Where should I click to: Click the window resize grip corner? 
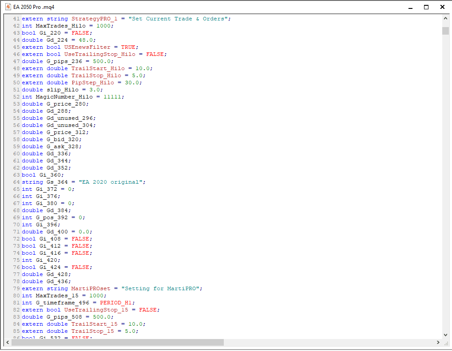(446, 343)
